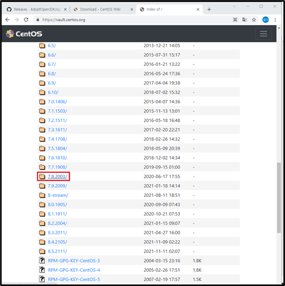Image resolution: width=285 pixels, height=286 pixels.
Task: Open the 6.9/ directory link
Action: click(52, 83)
